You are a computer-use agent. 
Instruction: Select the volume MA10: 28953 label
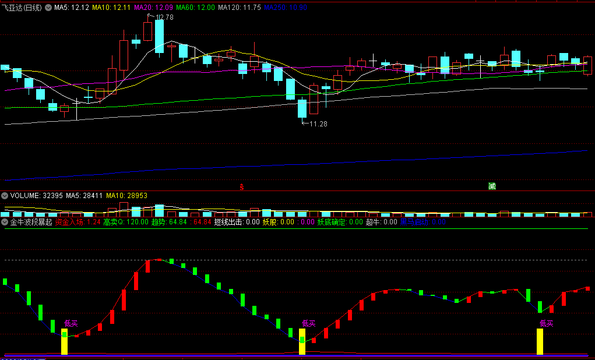(126, 196)
